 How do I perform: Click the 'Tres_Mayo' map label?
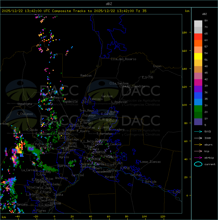tap(86, 111)
